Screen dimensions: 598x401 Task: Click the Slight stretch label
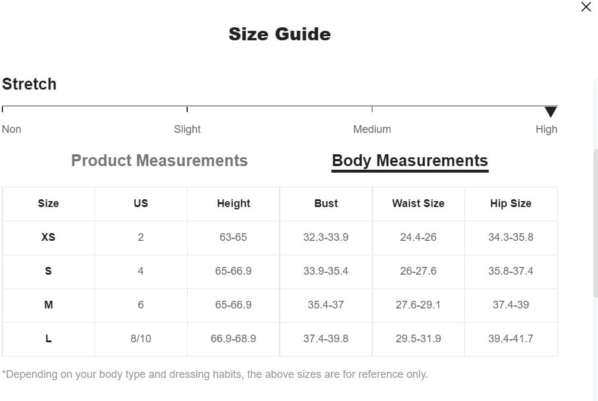coord(187,129)
